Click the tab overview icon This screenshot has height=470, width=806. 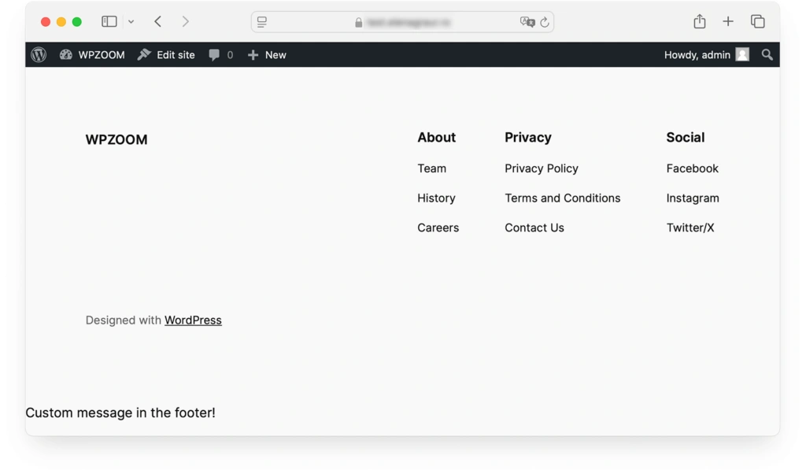pyautogui.click(x=757, y=21)
